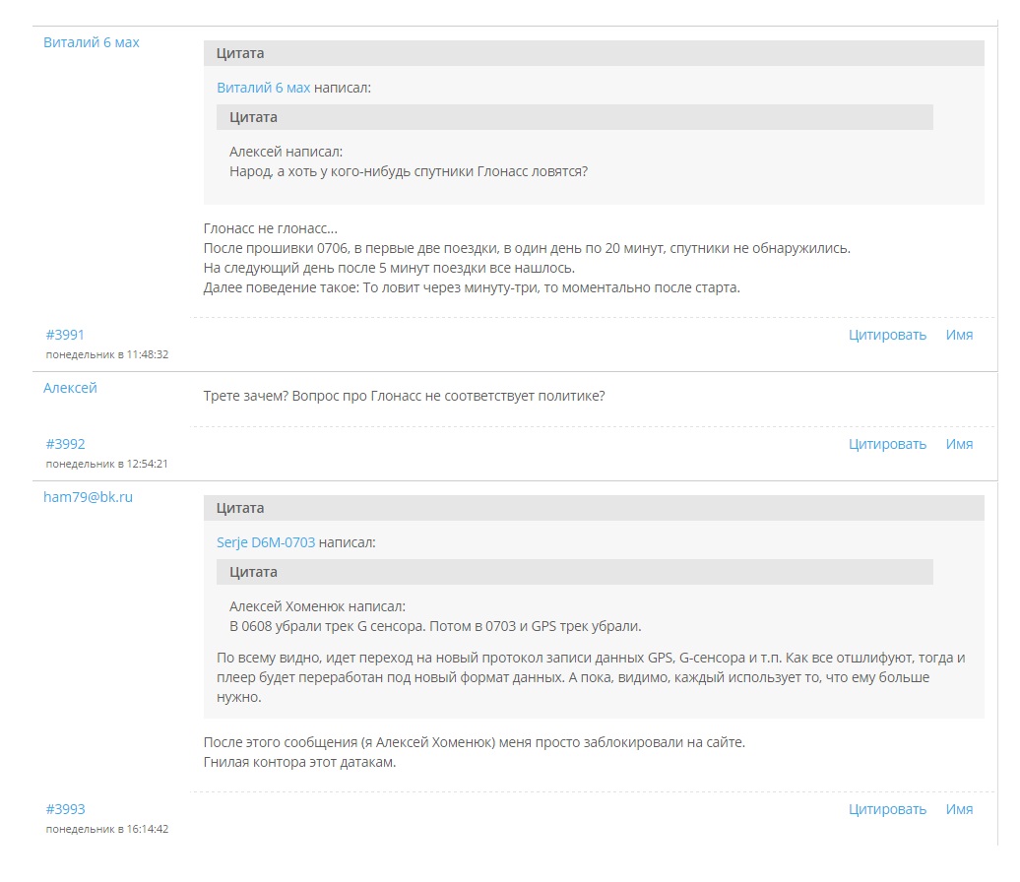This screenshot has height=882, width=1020.
Task: Open permalink #3991
Action: 65,335
